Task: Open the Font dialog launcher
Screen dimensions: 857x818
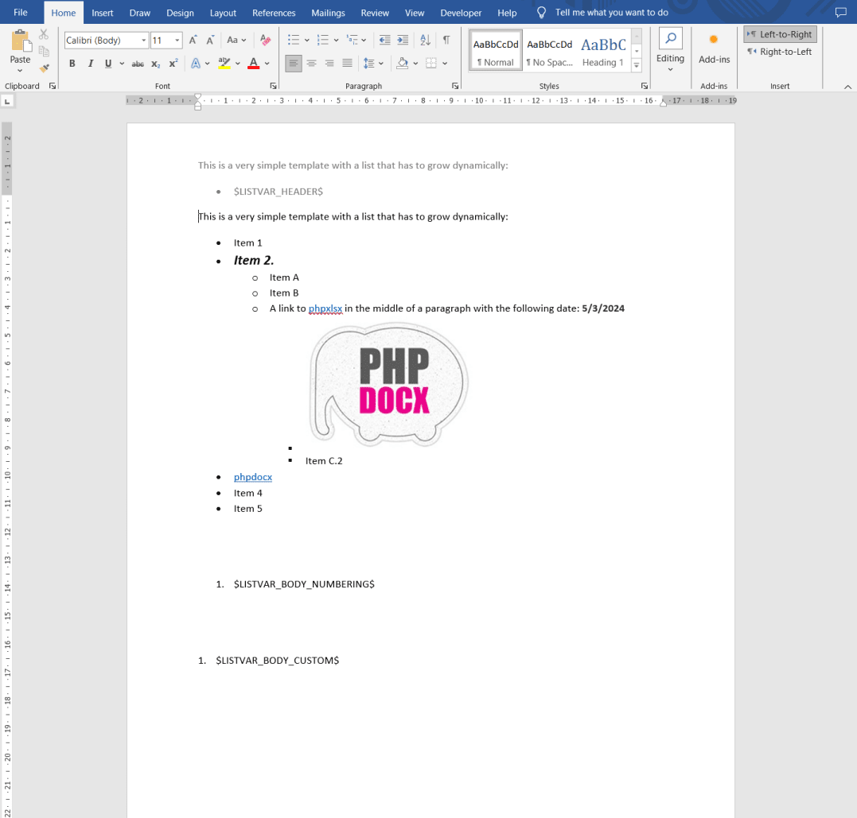Action: click(273, 86)
